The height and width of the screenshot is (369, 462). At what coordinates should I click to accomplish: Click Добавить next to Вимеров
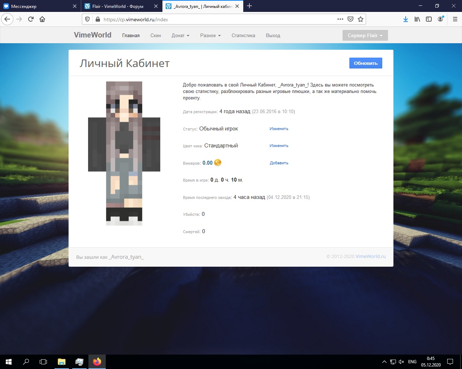(279, 163)
